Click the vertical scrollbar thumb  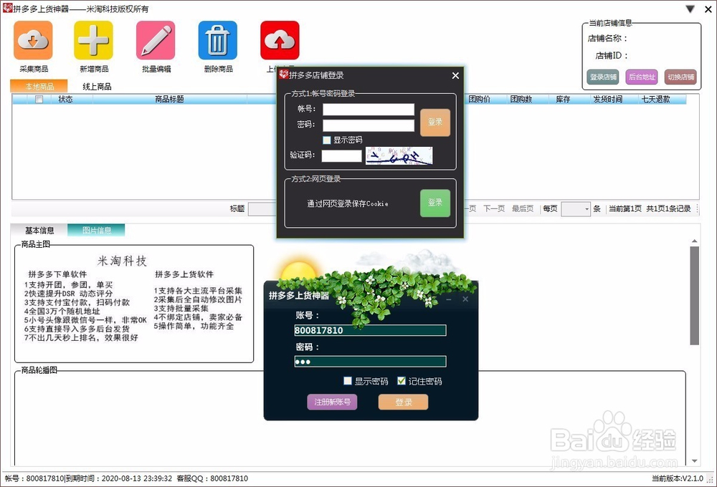[695, 296]
